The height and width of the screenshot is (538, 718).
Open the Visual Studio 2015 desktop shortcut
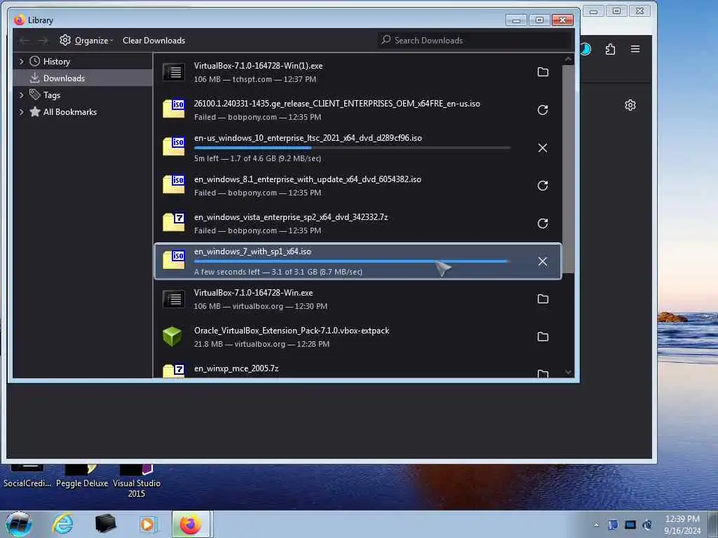(x=137, y=482)
